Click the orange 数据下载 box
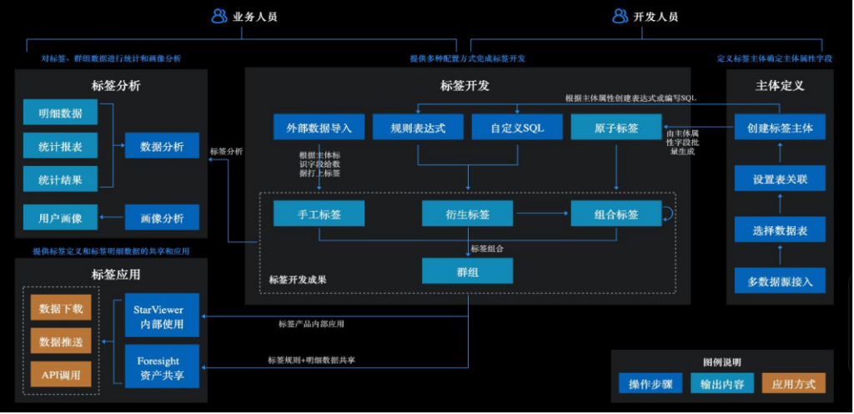 pyautogui.click(x=61, y=308)
